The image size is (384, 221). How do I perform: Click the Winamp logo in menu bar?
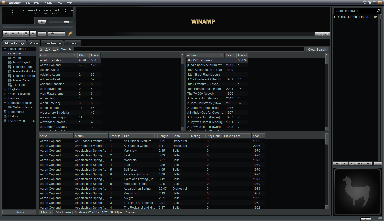pyautogui.click(x=4, y=3)
